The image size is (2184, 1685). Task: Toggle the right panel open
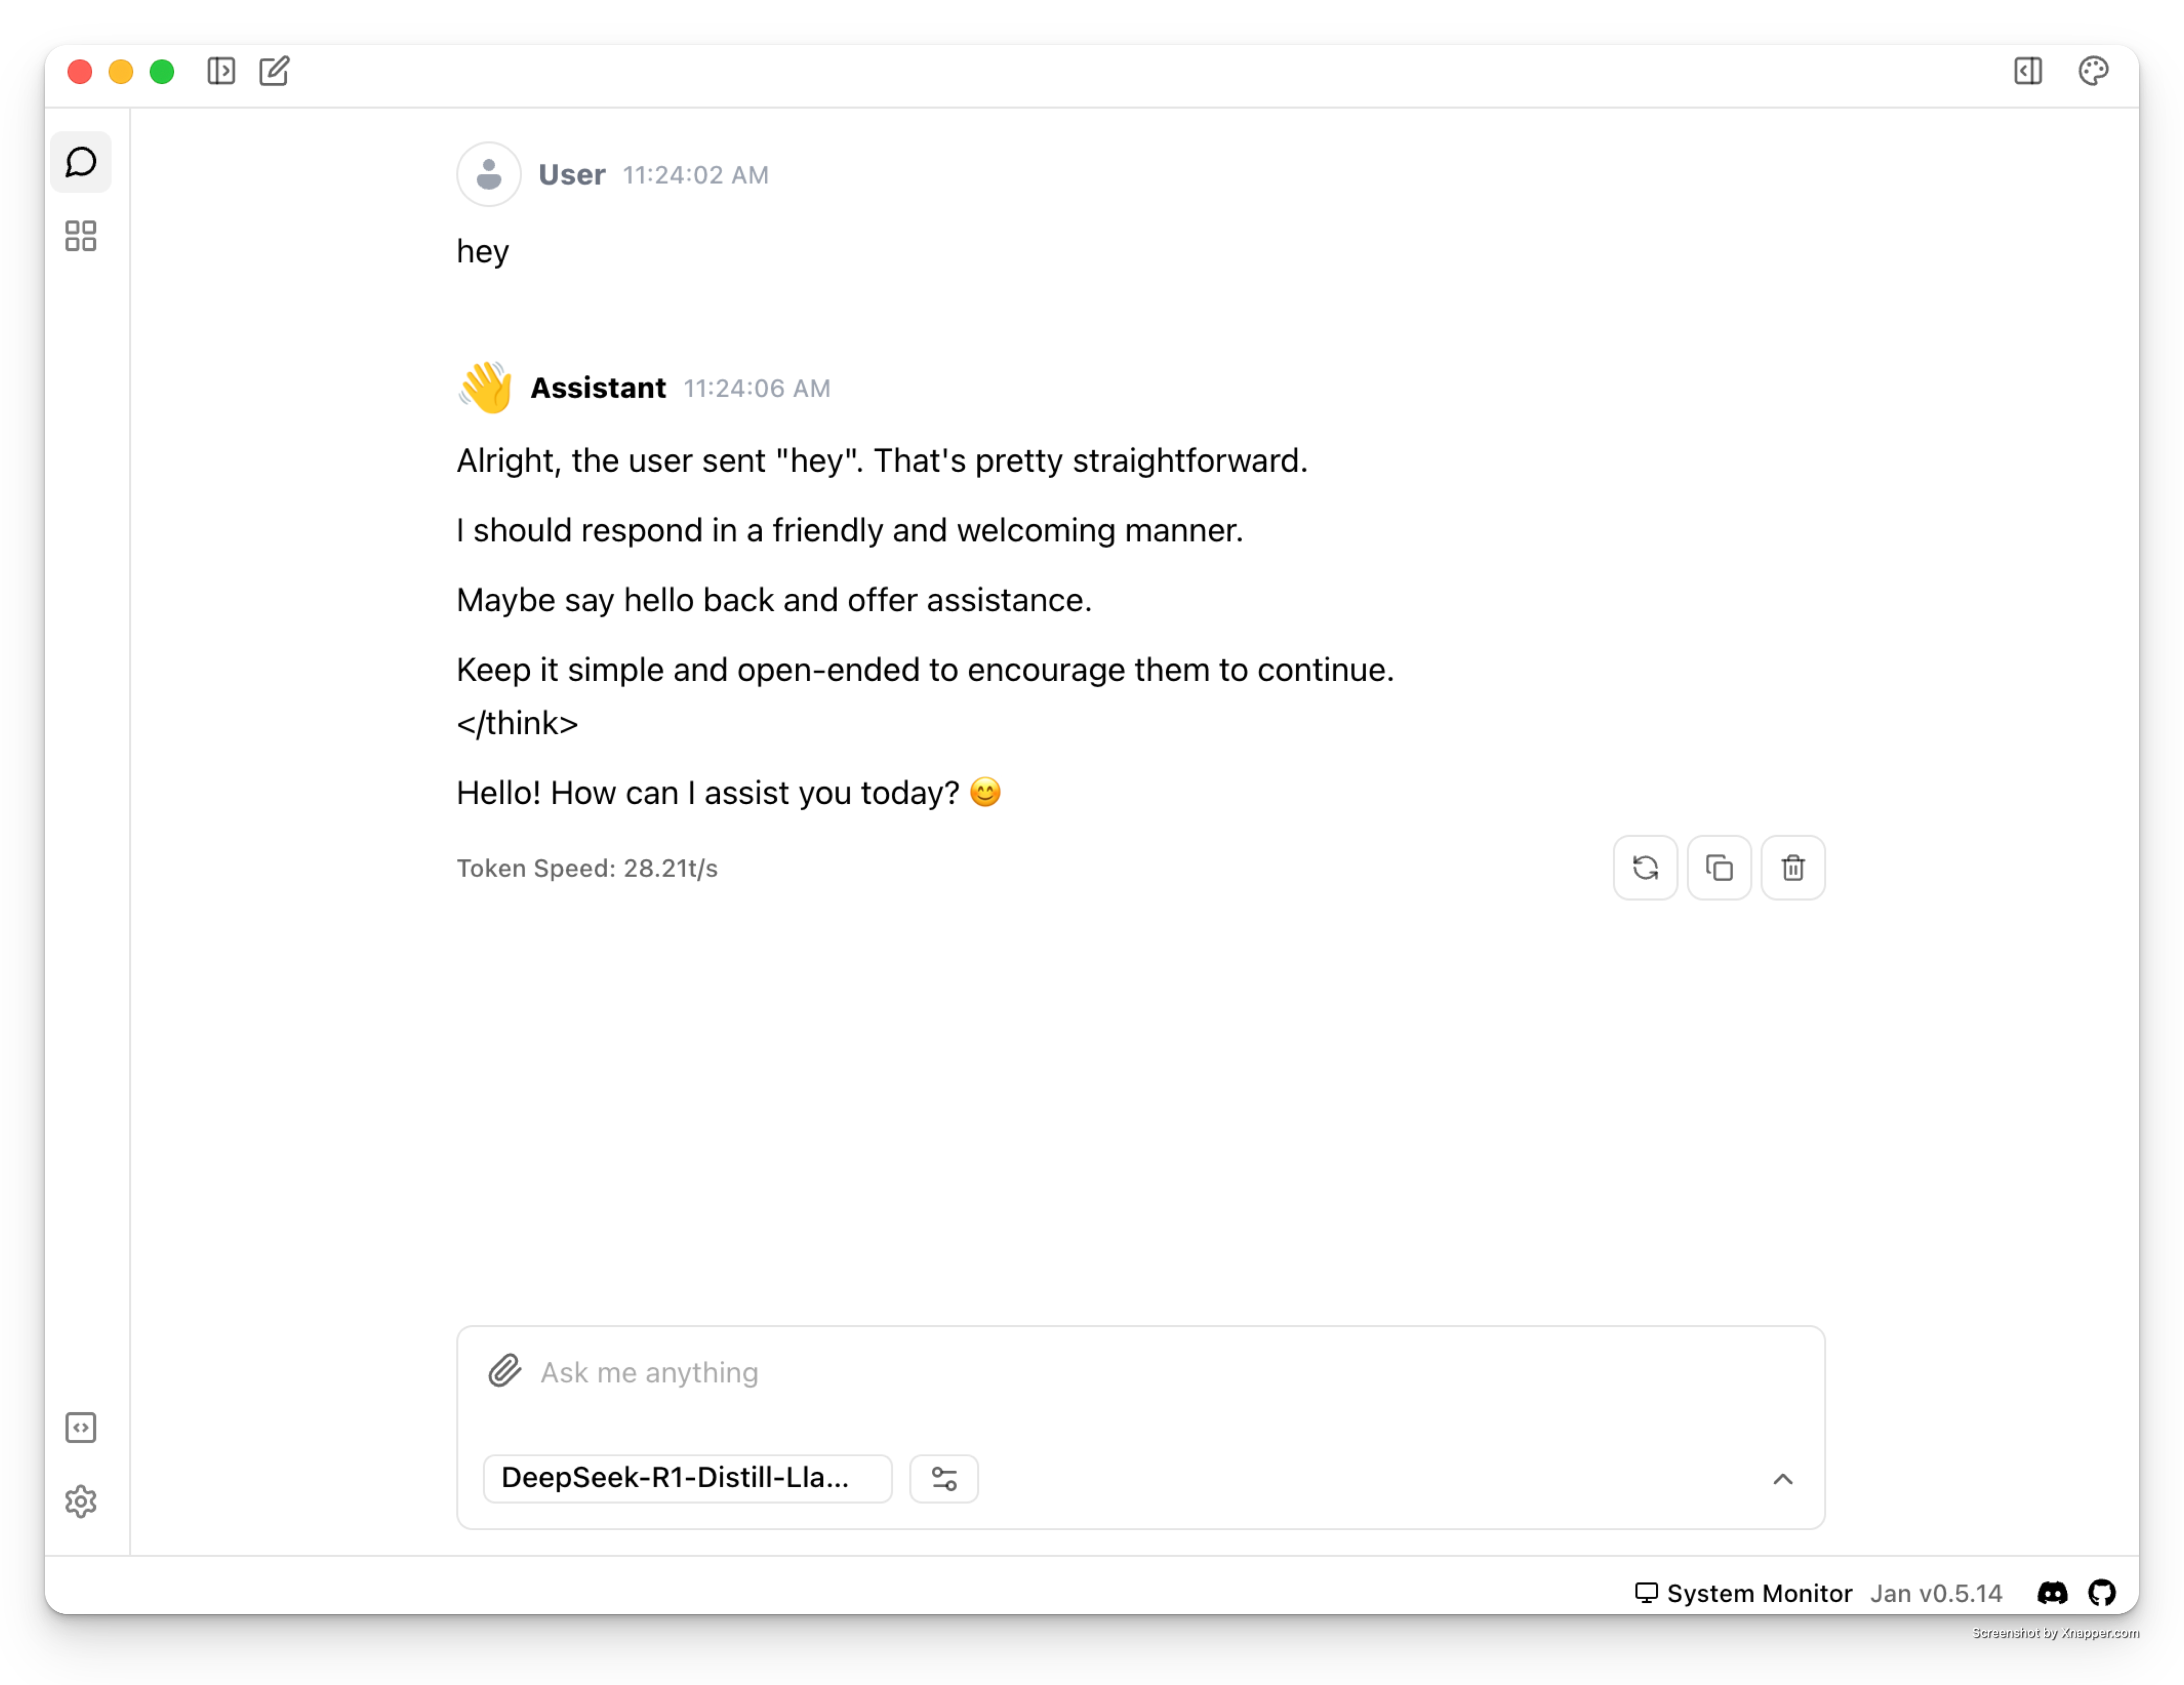point(2028,71)
